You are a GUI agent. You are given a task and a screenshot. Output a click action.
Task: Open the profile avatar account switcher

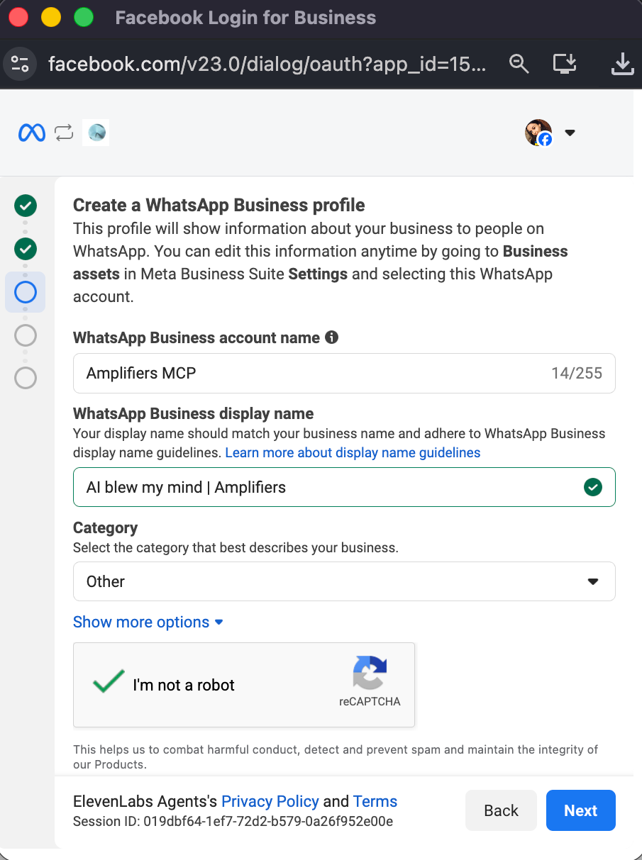538,133
